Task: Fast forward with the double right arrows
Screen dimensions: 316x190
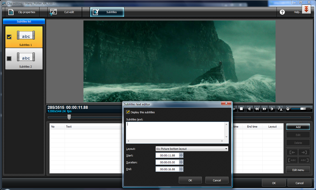Action: coord(264,109)
